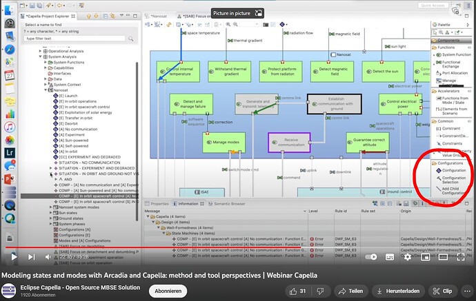Select the System Function palette tool
476x301 pixels.
(x=454, y=55)
